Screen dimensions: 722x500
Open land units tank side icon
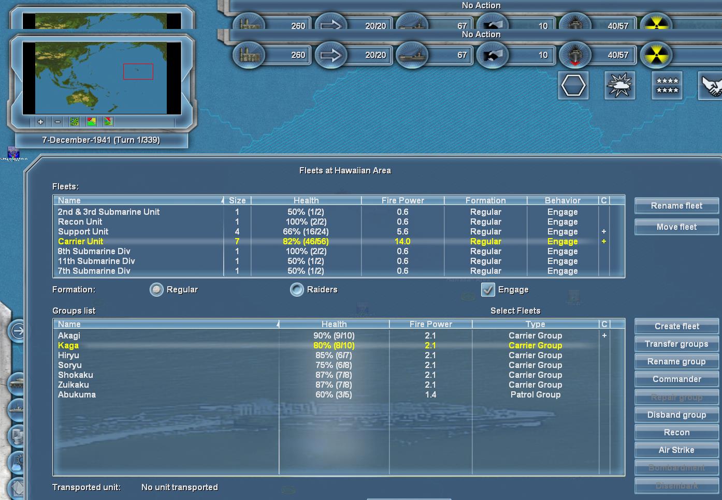click(x=16, y=384)
